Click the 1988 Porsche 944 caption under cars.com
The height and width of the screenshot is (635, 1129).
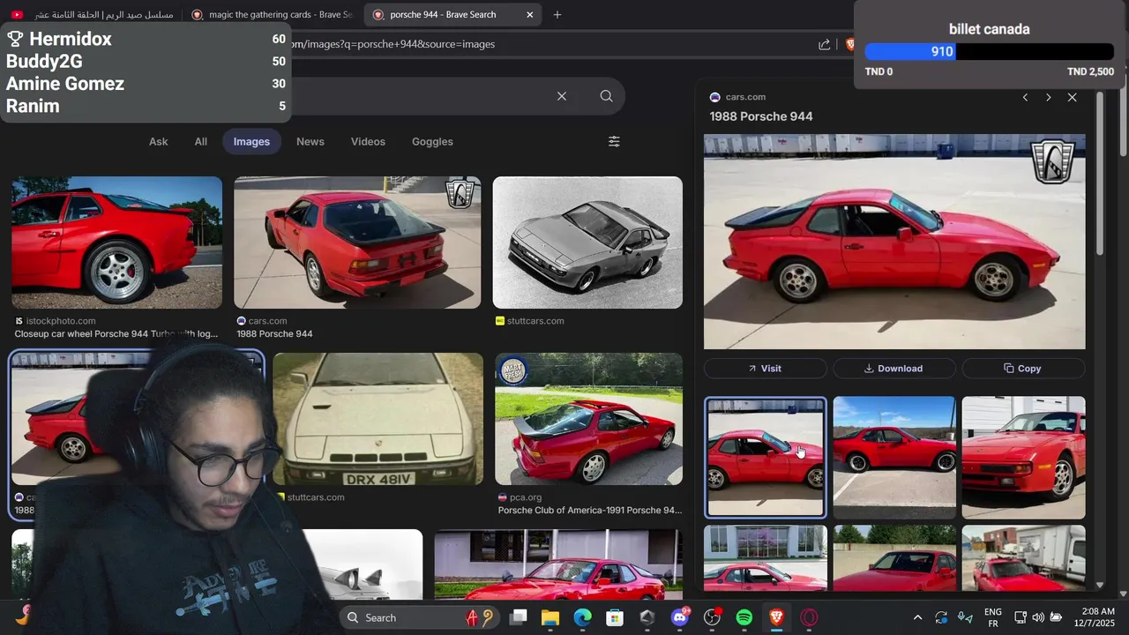pos(274,334)
